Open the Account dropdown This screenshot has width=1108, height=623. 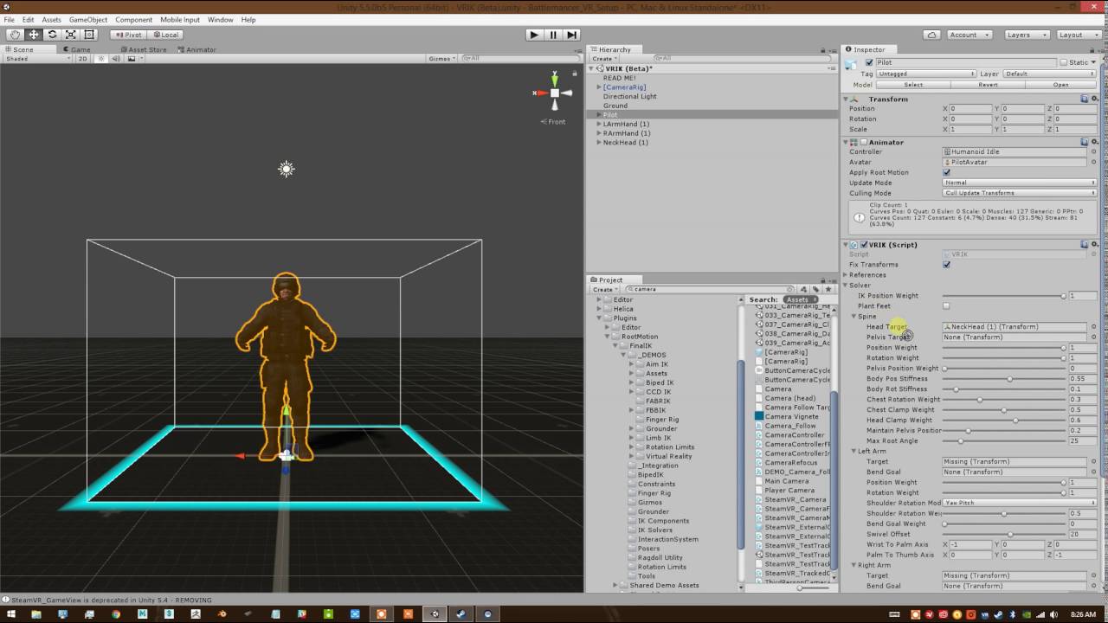click(969, 35)
